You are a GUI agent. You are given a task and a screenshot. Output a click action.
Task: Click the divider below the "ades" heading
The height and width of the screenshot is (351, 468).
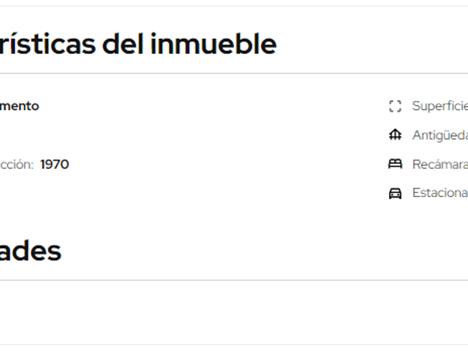(x=234, y=280)
